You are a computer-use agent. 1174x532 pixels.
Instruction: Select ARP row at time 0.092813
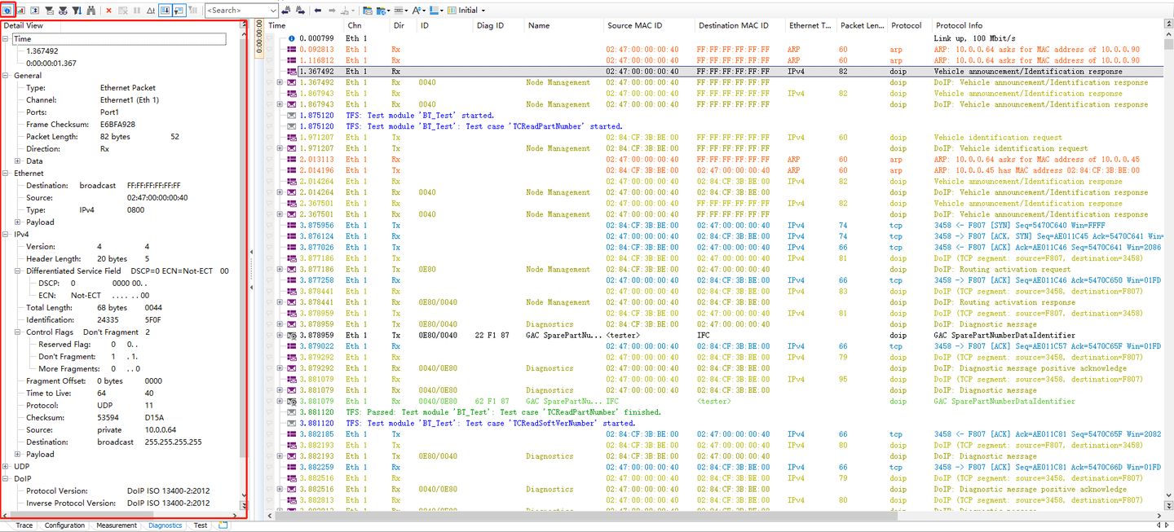[x=714, y=50]
